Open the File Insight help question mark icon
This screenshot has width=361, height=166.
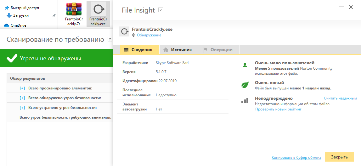pos(161,10)
